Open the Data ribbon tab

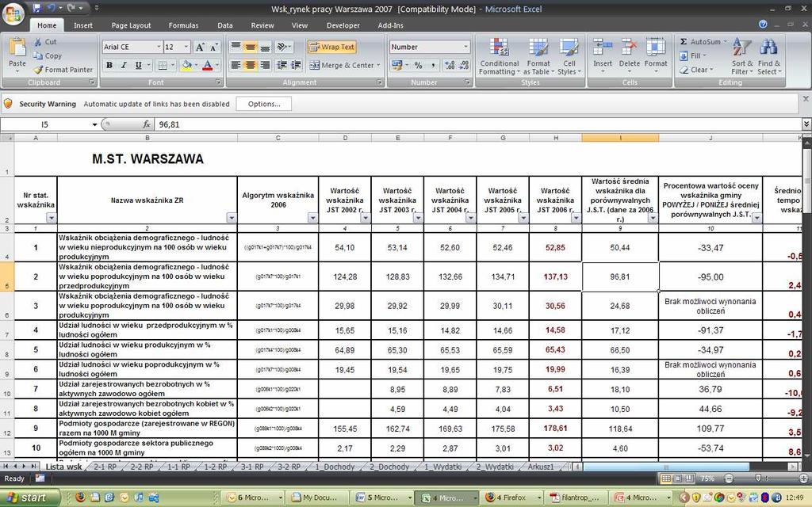pyautogui.click(x=224, y=25)
